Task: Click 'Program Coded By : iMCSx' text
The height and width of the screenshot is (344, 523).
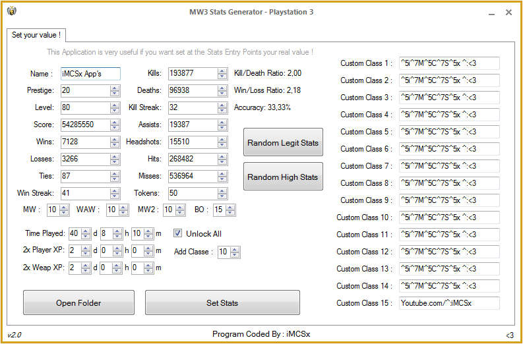Action: (x=261, y=334)
